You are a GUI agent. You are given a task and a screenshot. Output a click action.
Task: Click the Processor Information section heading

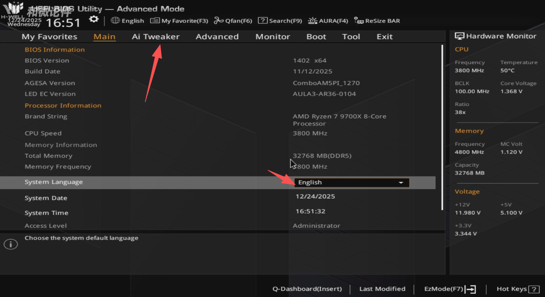[63, 106]
